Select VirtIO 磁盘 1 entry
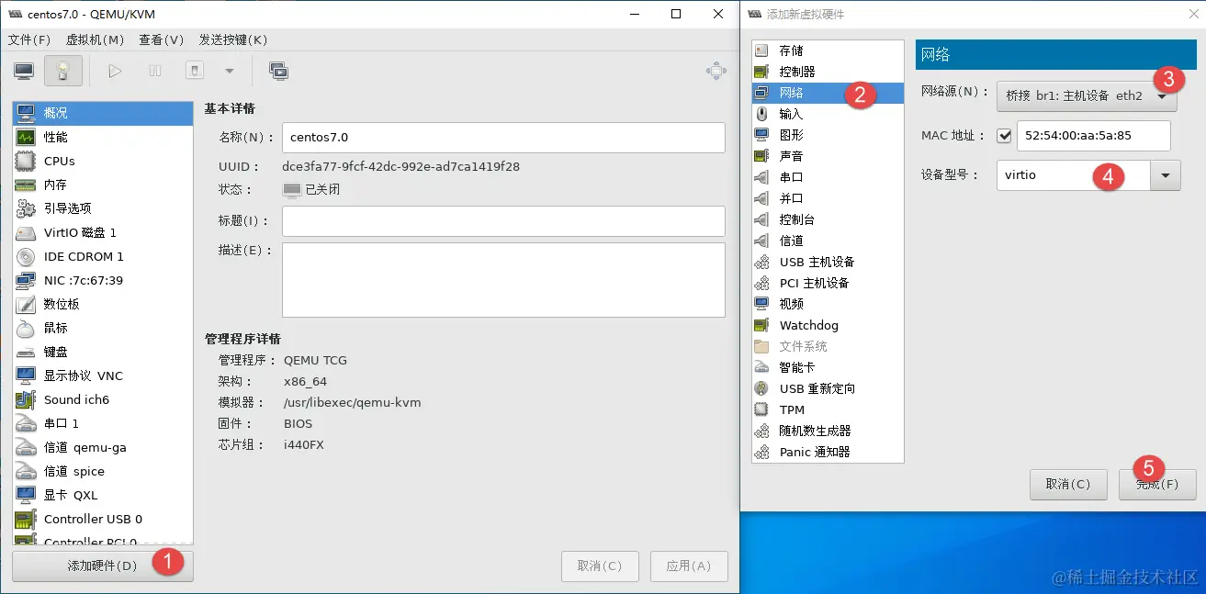This screenshot has width=1206, height=594. (x=103, y=232)
